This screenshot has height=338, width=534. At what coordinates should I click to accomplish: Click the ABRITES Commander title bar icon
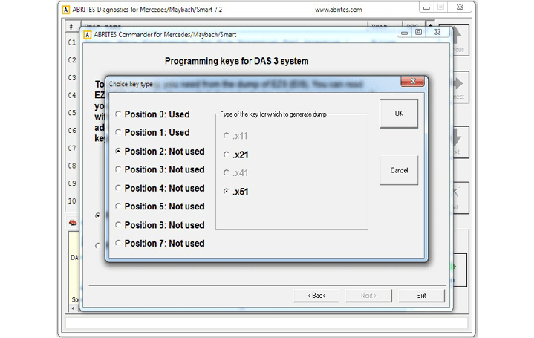(x=87, y=31)
